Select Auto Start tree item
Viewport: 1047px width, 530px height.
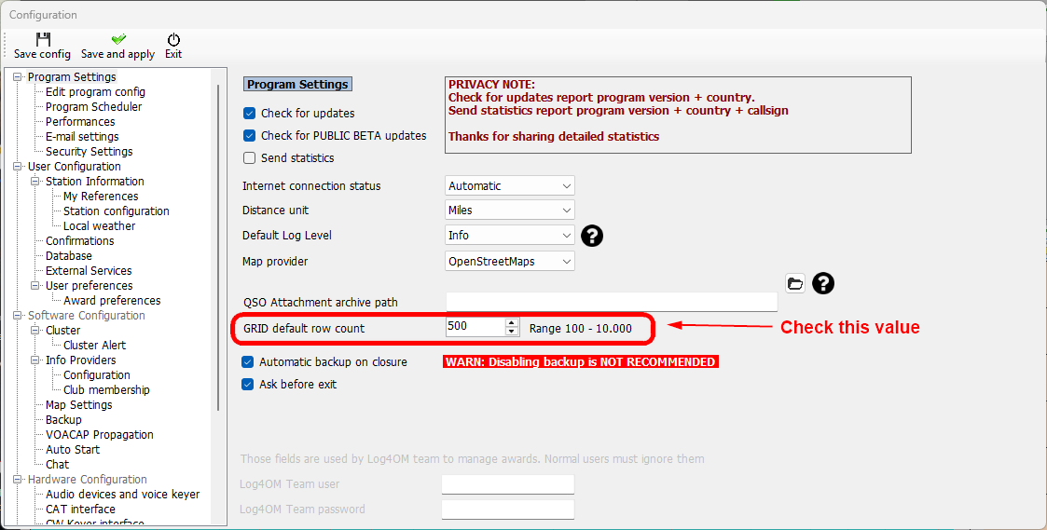click(x=73, y=449)
